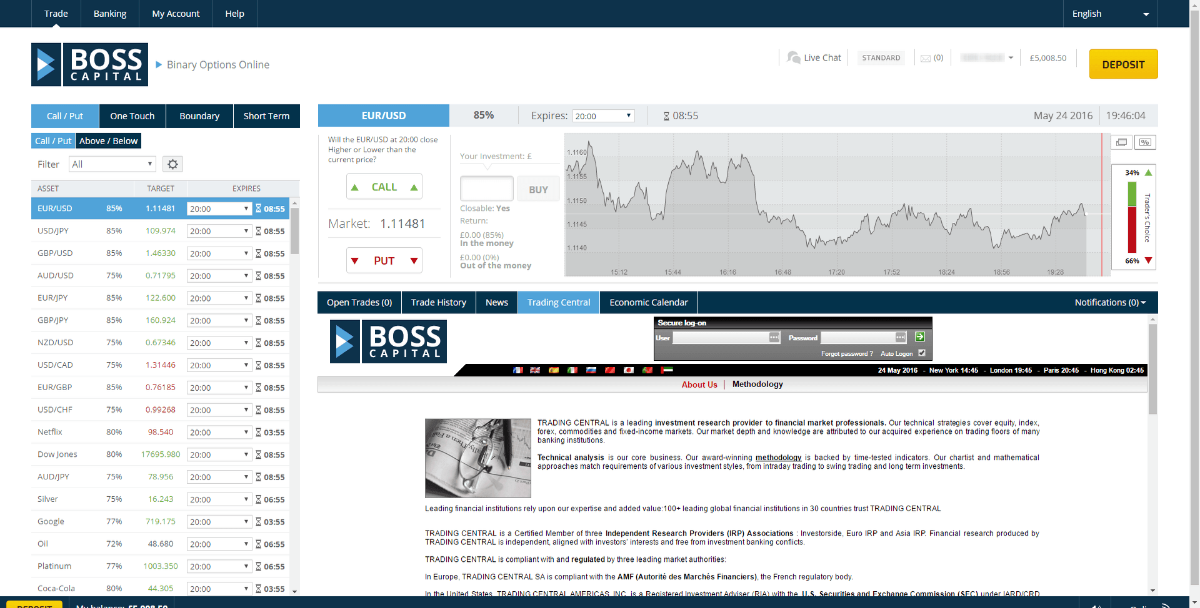Click the French flag in Trading Central
Image resolution: width=1200 pixels, height=608 pixels.
[x=517, y=370]
